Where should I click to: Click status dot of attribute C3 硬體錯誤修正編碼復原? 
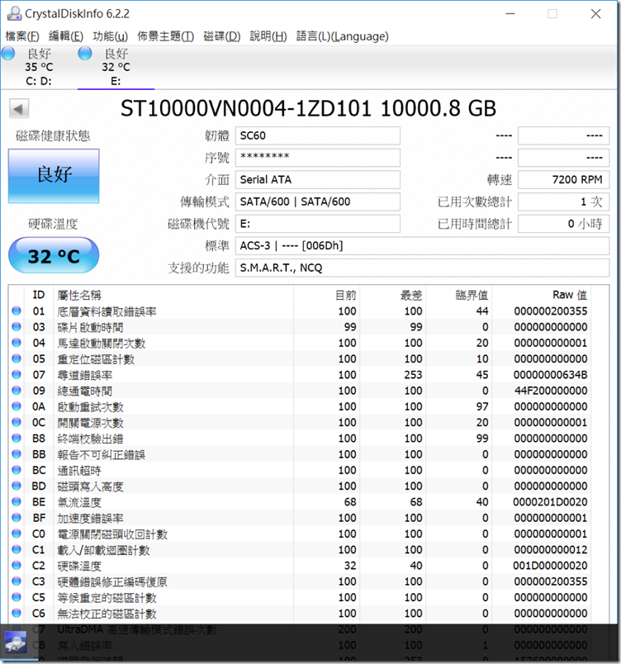[x=17, y=581]
